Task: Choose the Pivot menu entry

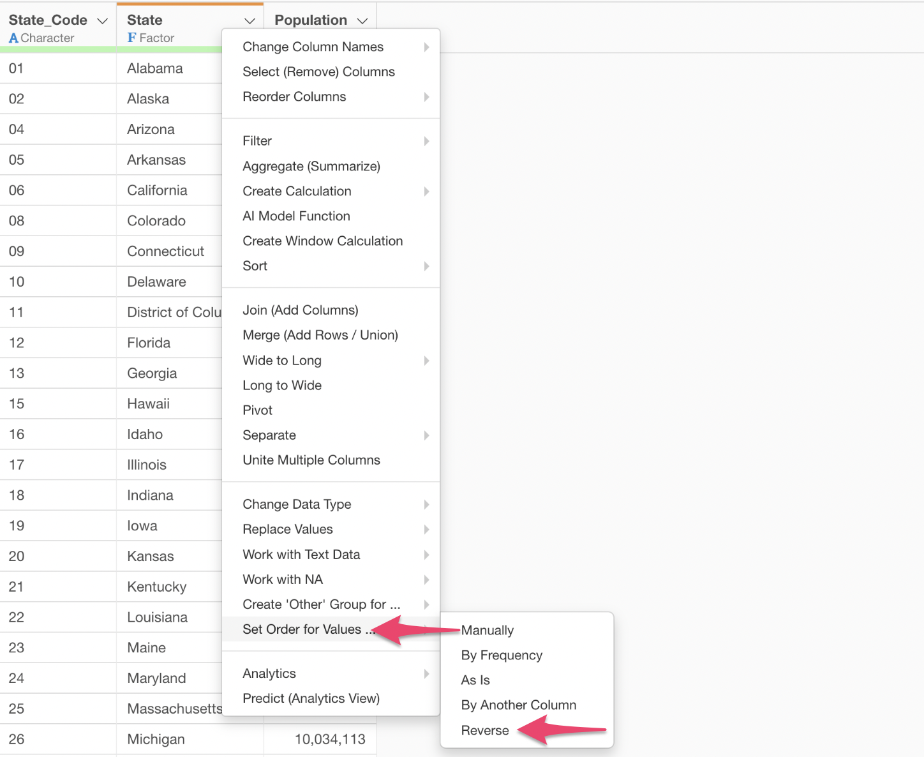Action: coord(257,410)
